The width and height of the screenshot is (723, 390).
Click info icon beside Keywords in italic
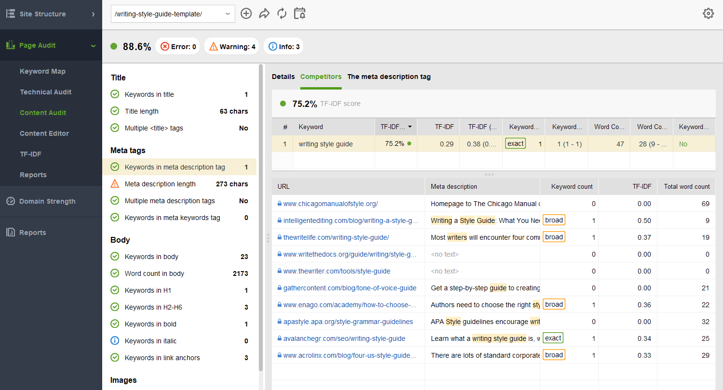115,341
